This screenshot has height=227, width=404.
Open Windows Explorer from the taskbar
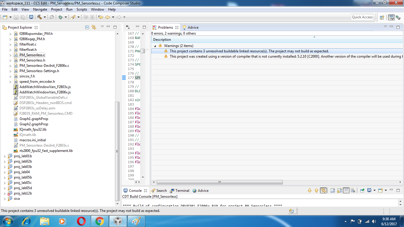pos(45,221)
